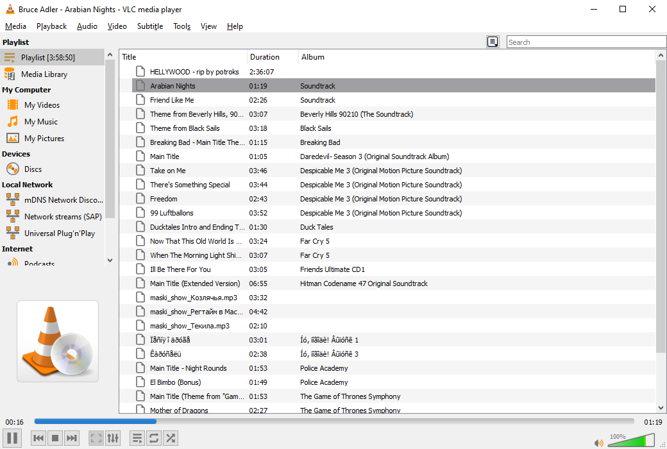Screen dimensions: 667x449
Task: Skip to the previous track
Action: pos(38,438)
